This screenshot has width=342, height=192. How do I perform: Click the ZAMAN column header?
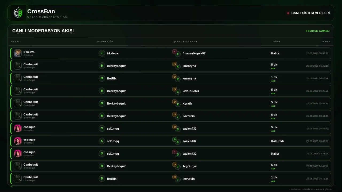[x=326, y=41]
